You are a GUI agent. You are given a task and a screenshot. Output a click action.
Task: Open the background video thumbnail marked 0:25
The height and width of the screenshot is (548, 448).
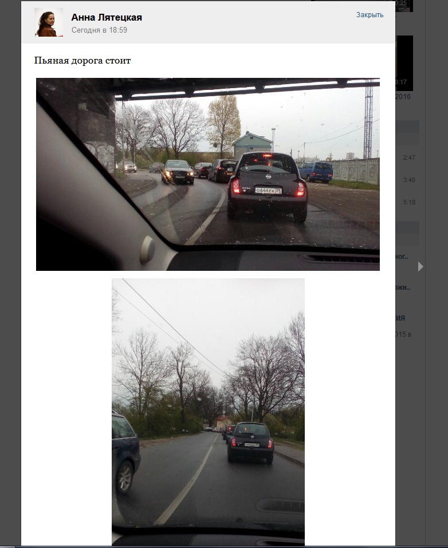(x=404, y=6)
